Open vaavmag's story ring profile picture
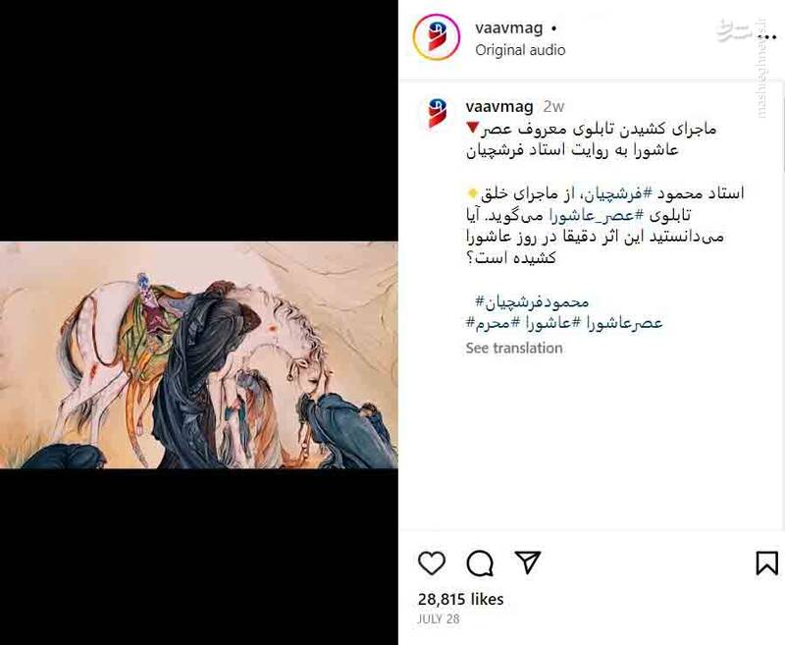 [437, 37]
